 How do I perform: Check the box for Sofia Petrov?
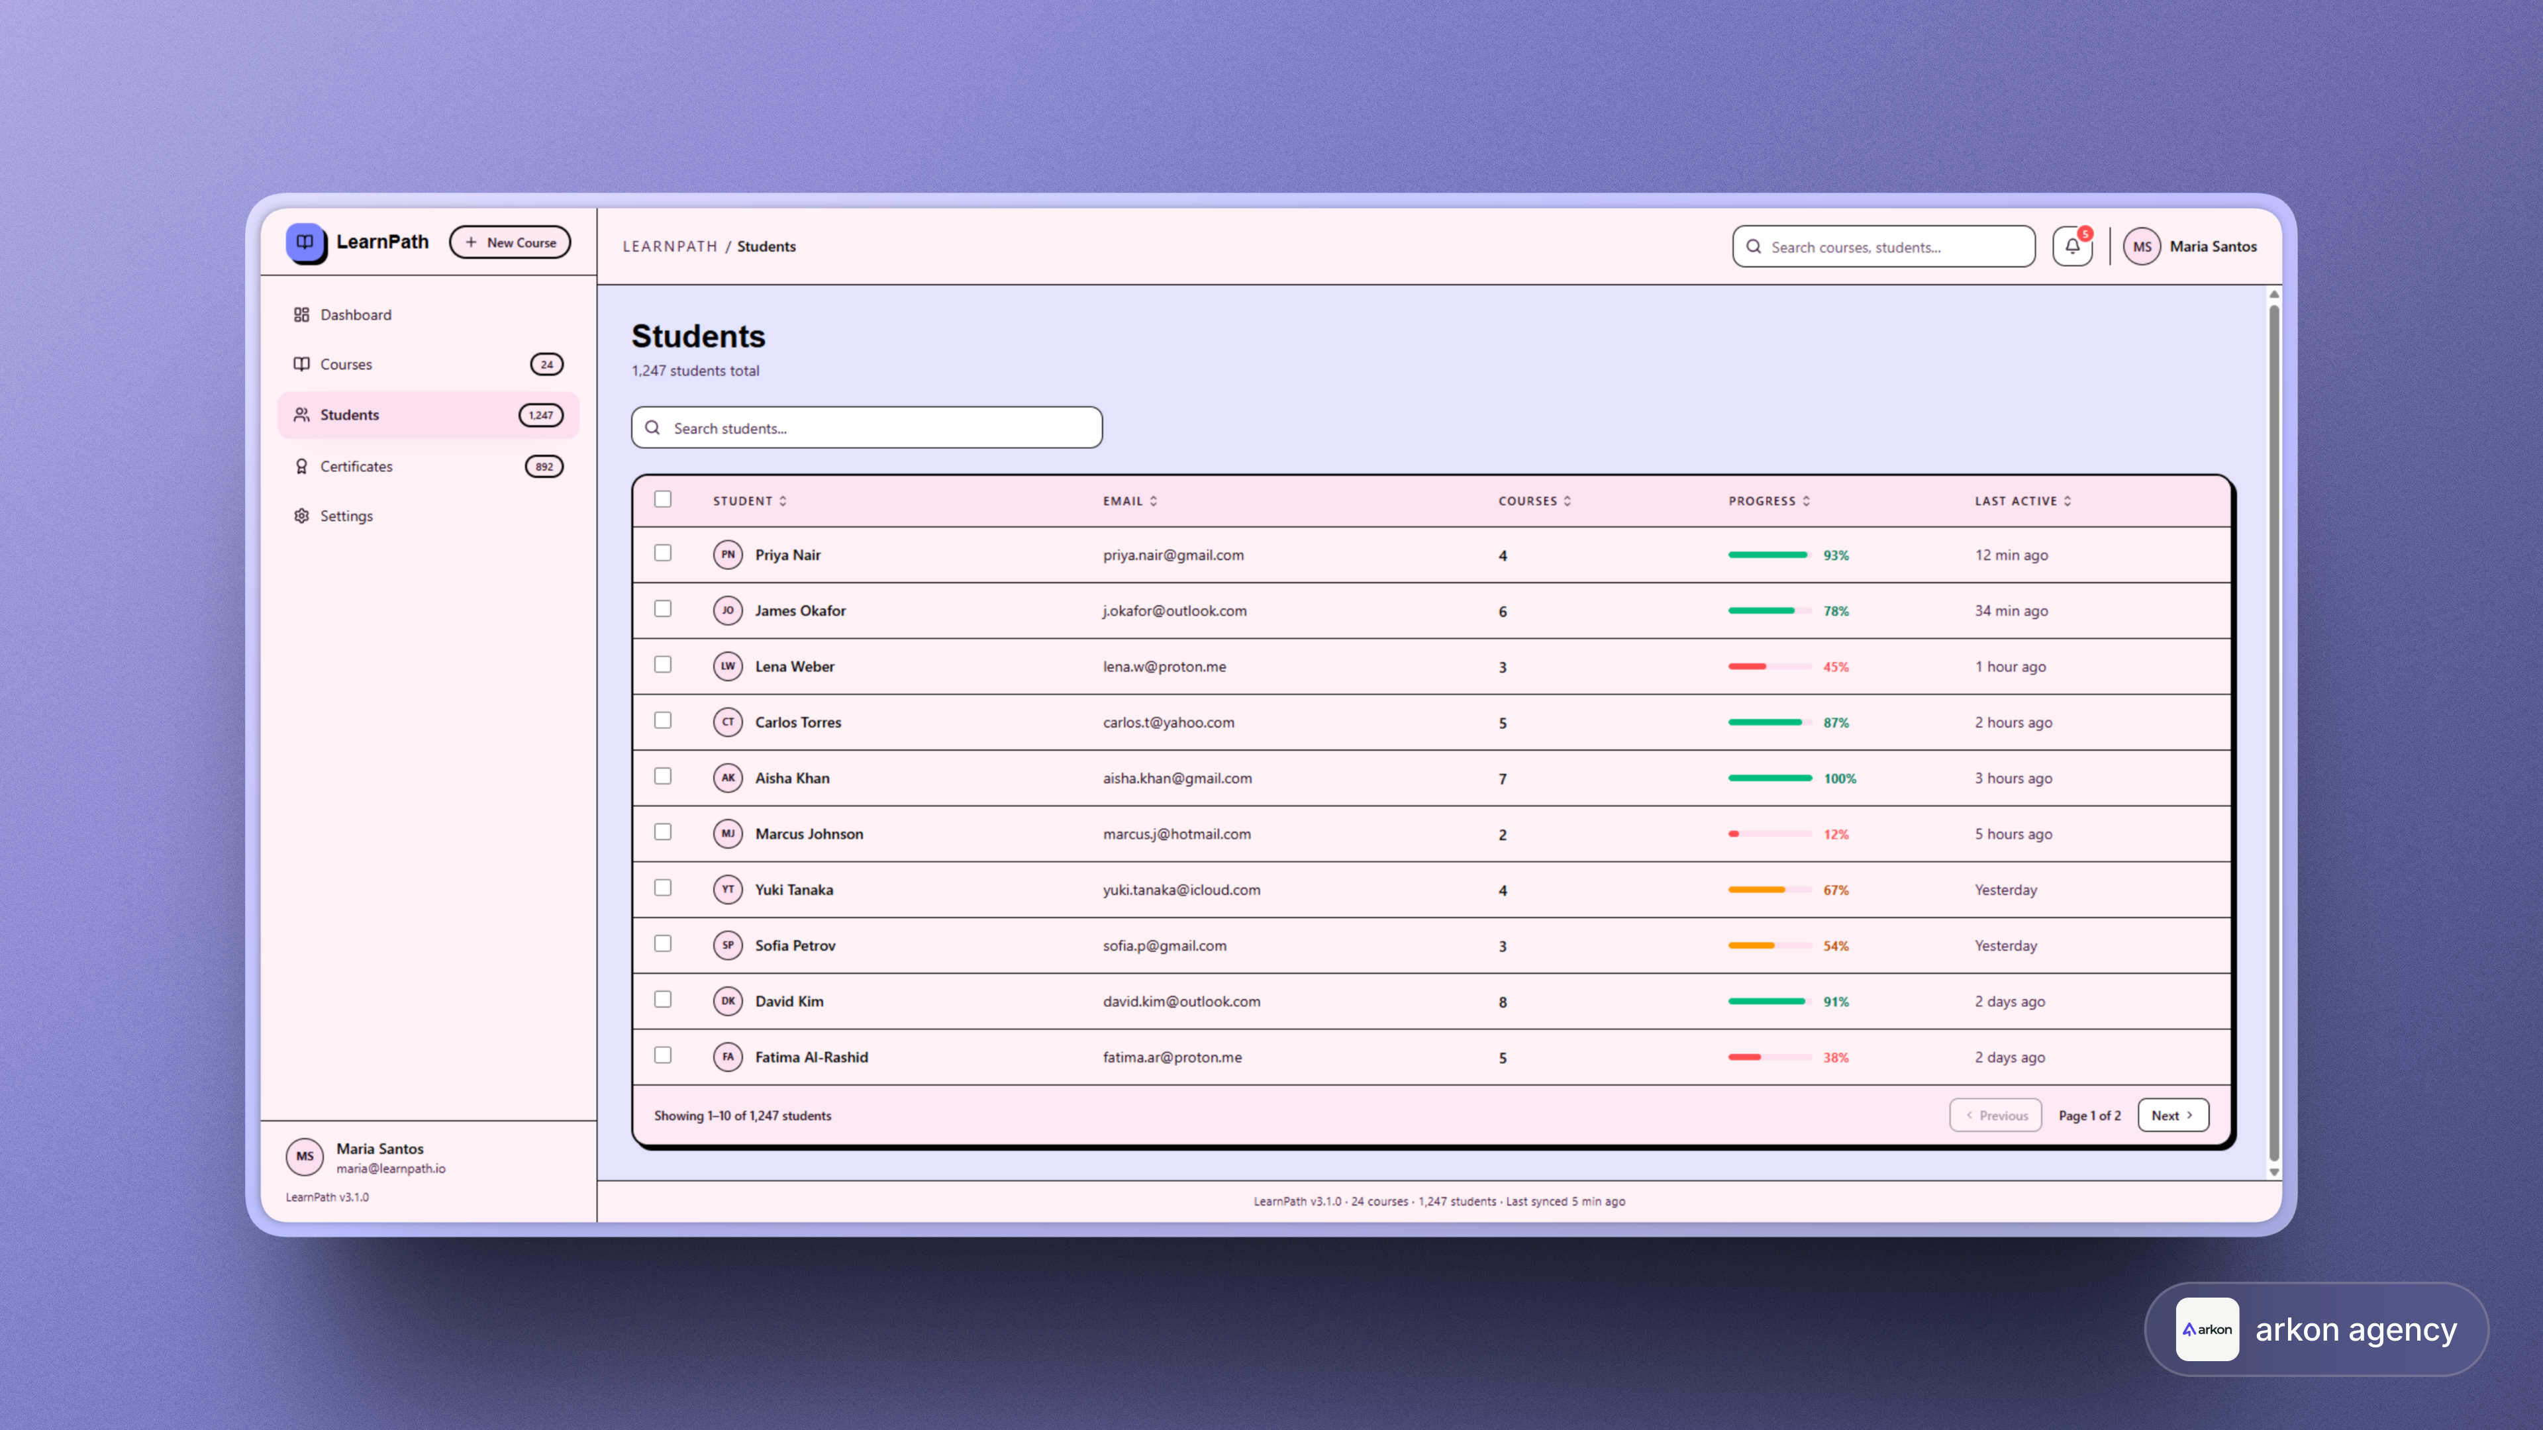(x=662, y=943)
